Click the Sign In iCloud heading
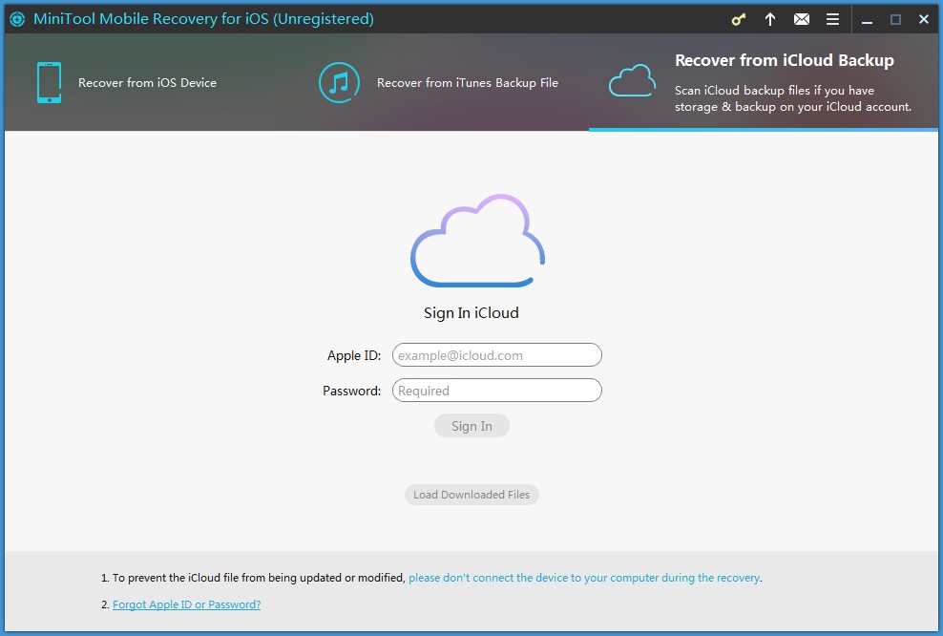Image resolution: width=943 pixels, height=636 pixels. [x=471, y=313]
